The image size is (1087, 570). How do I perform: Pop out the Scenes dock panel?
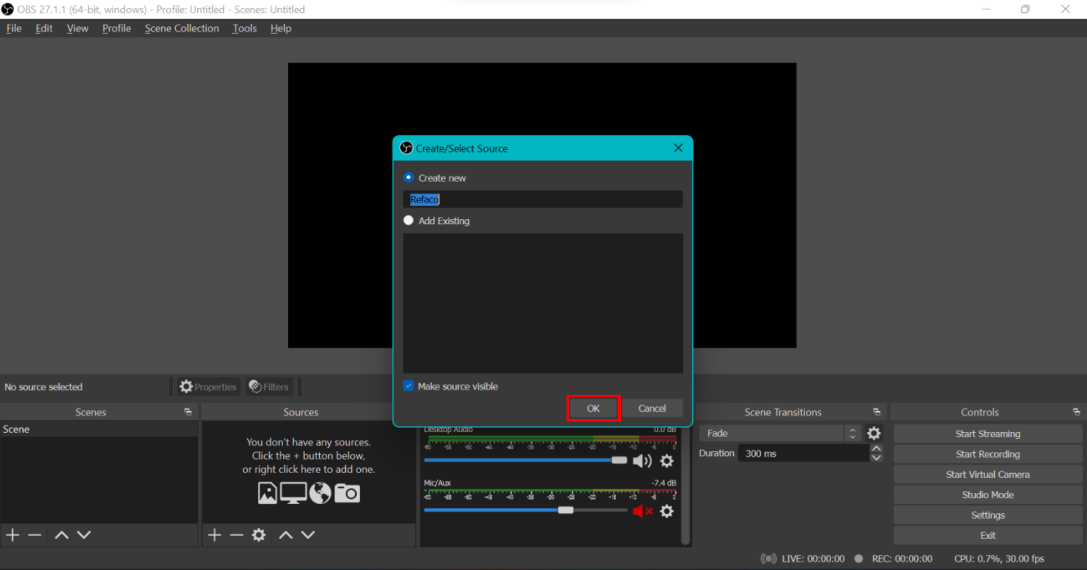tap(188, 412)
